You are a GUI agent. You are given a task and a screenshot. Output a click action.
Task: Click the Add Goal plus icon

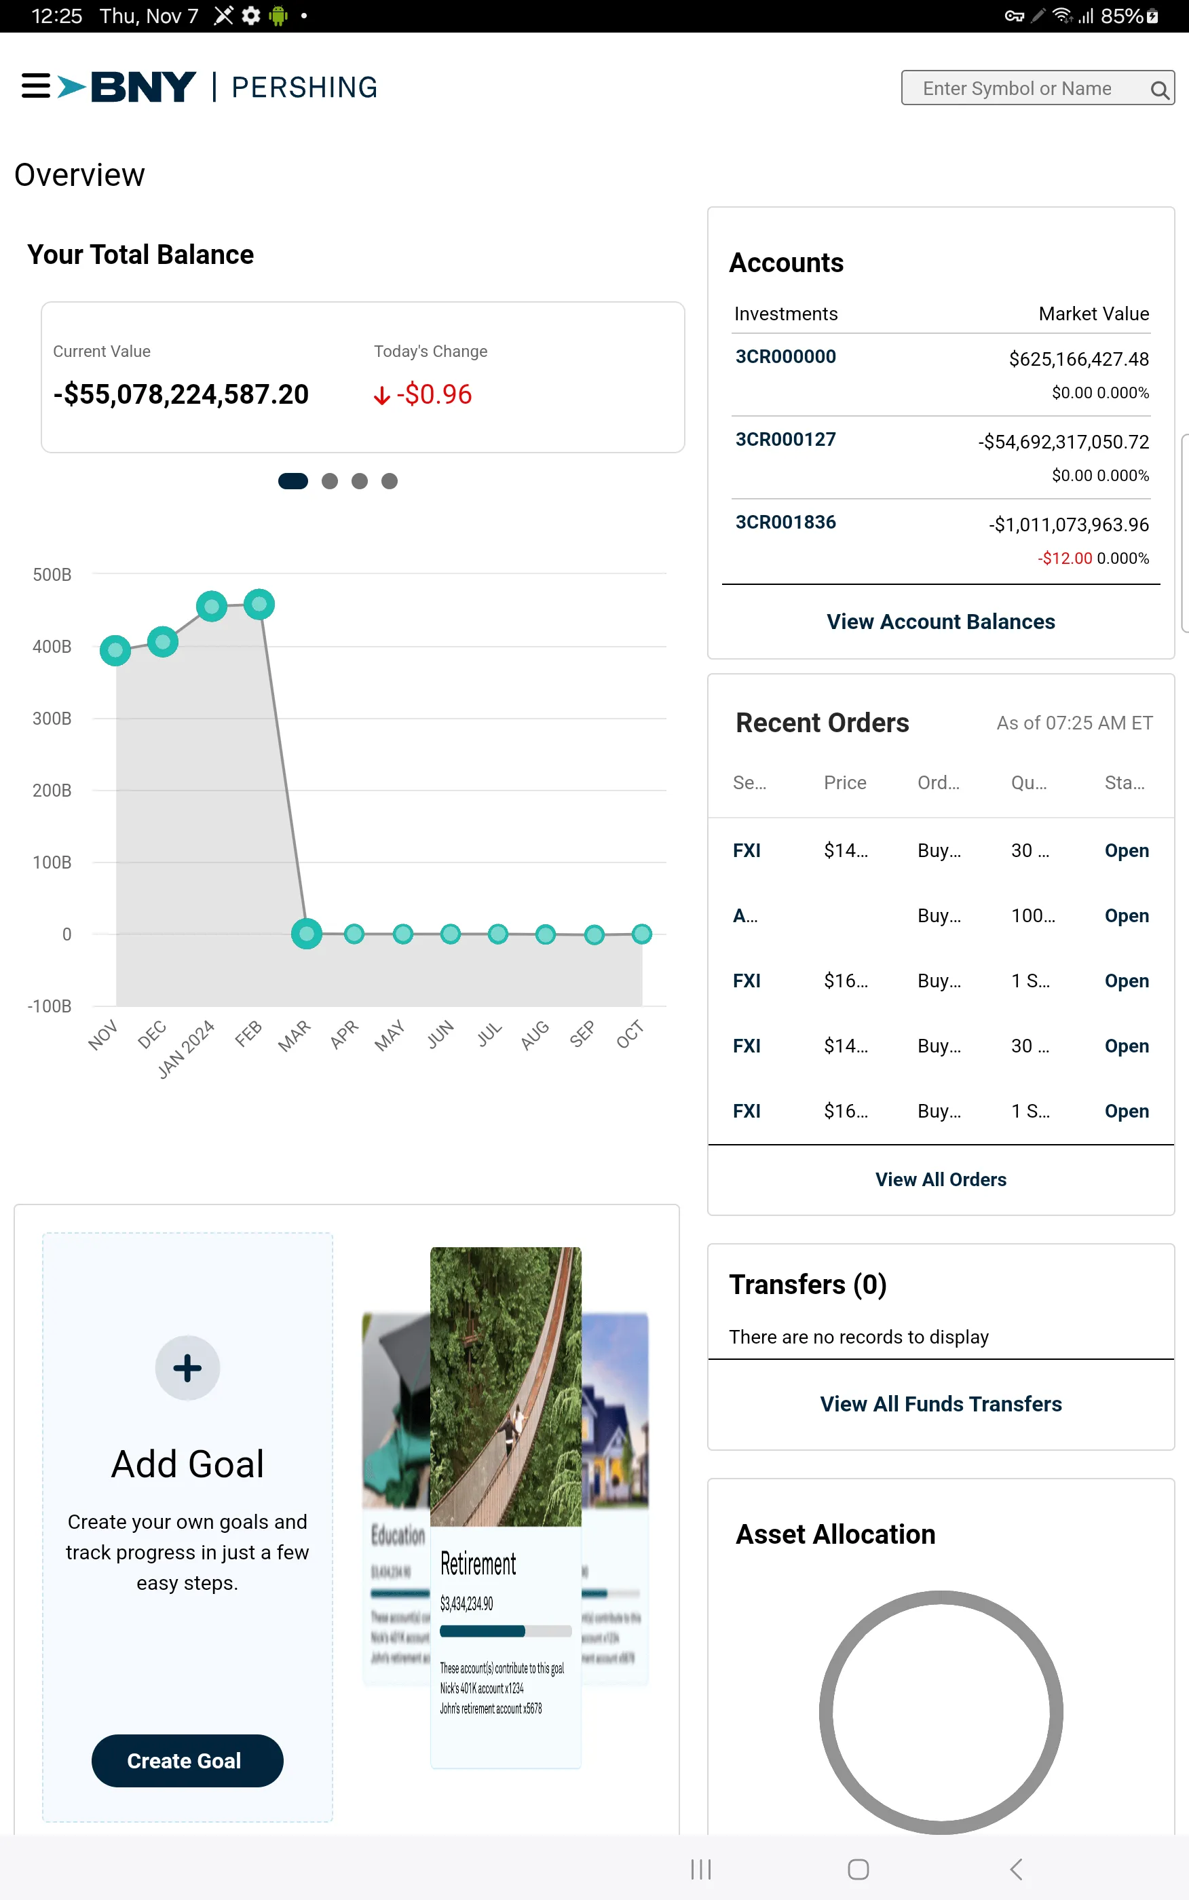[x=187, y=1368]
